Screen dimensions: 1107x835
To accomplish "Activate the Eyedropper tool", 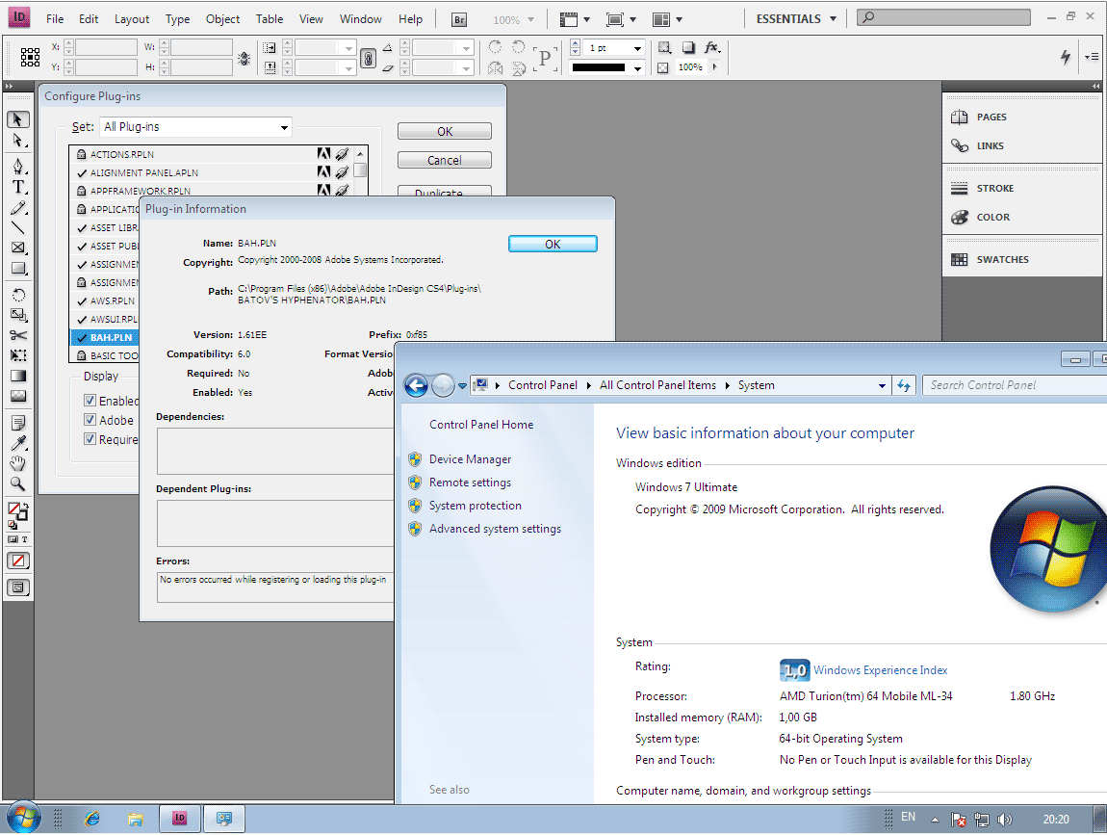I will 18,443.
